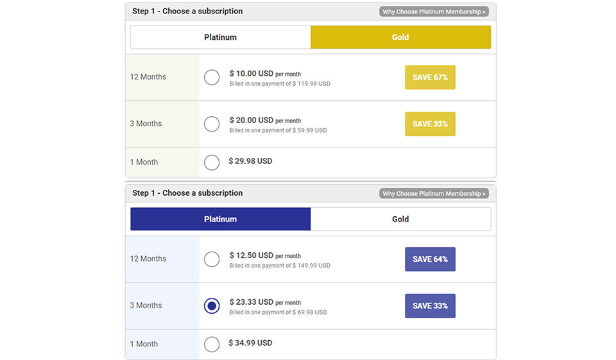
Task: Click the 12 Months label in the $10.00 row
Action: pyautogui.click(x=148, y=77)
